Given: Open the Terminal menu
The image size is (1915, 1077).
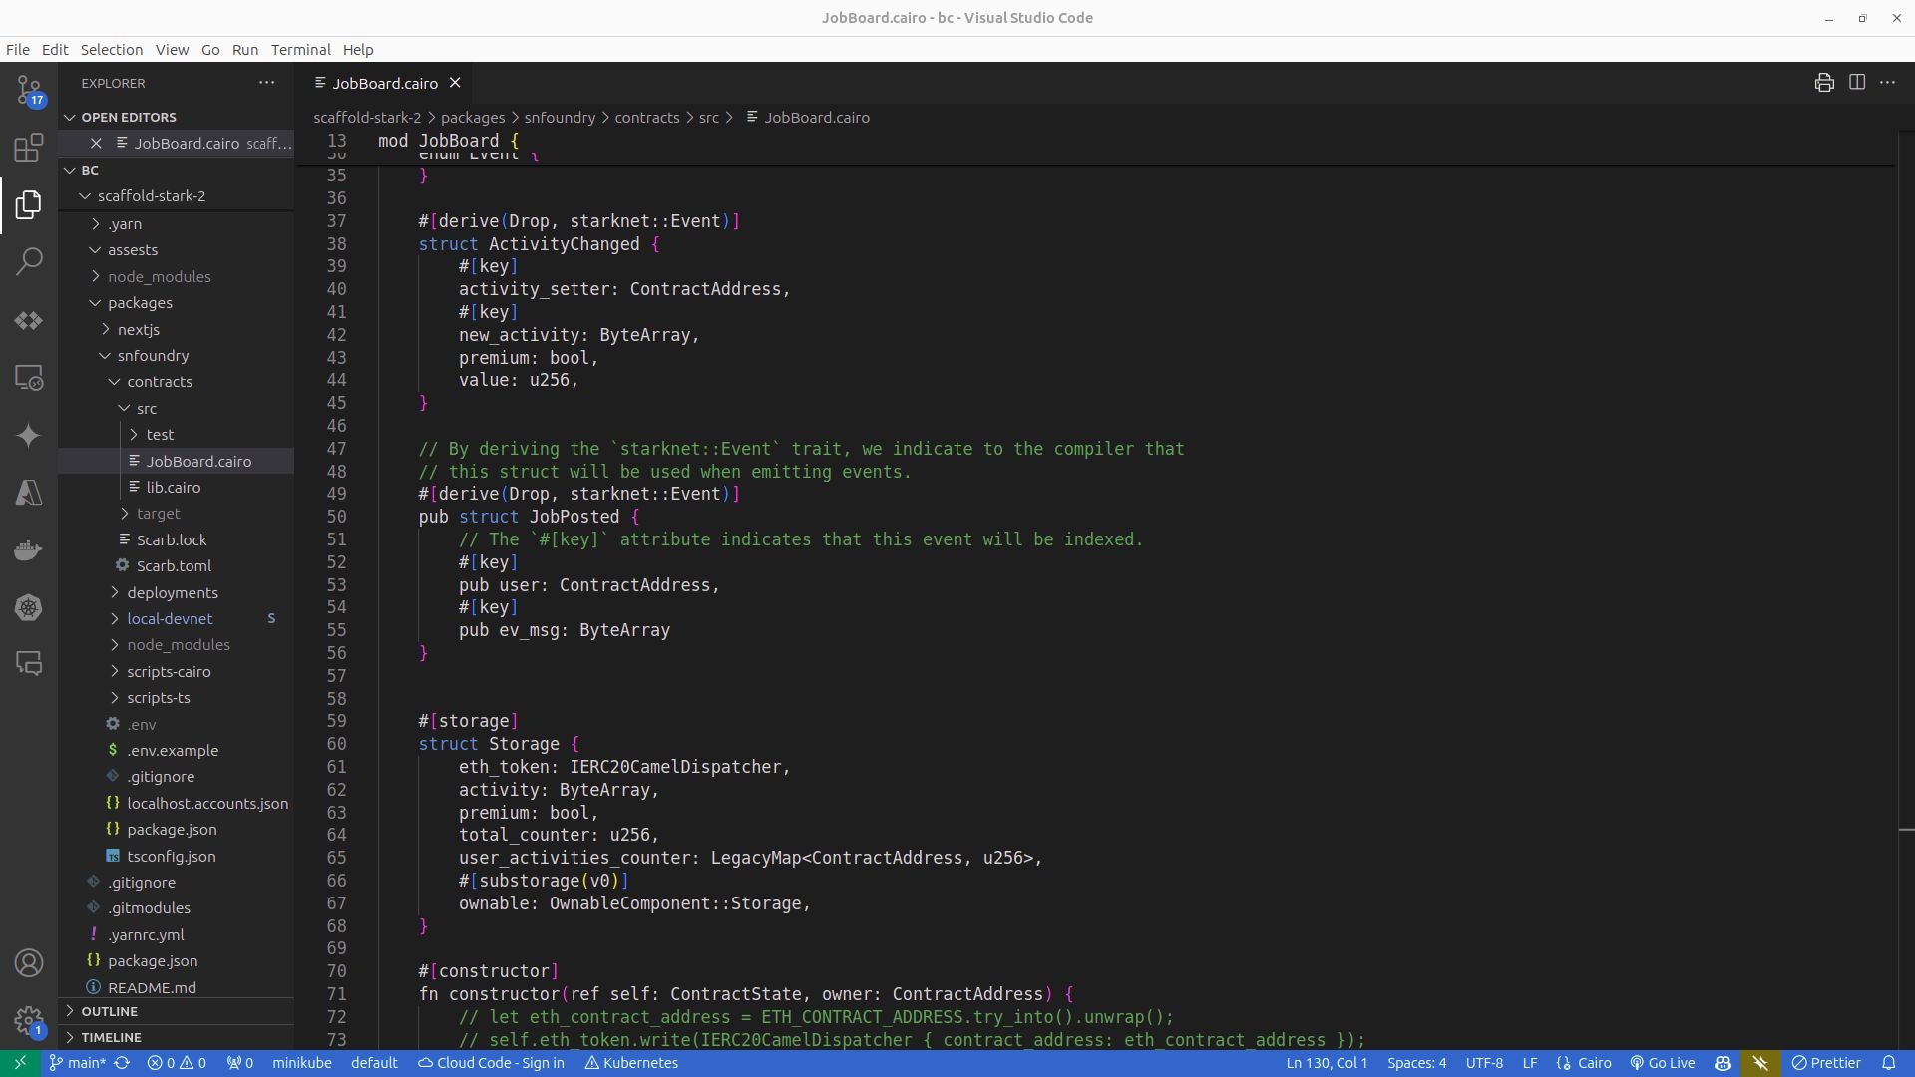Looking at the screenshot, I should (x=300, y=50).
